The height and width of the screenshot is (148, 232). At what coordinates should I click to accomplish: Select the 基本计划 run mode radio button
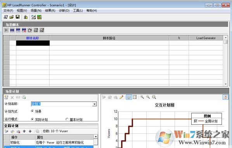(67, 119)
